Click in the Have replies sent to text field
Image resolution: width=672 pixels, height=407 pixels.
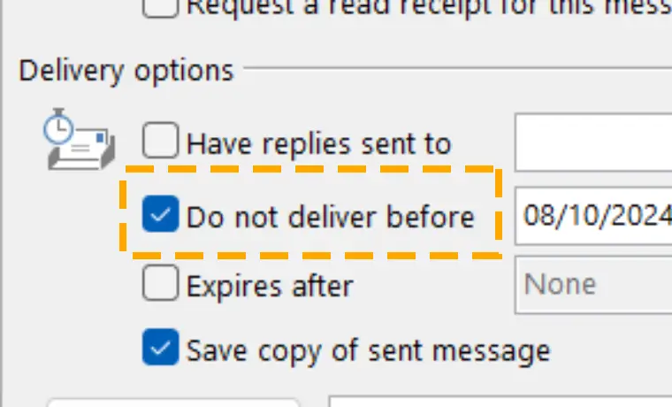[593, 142]
